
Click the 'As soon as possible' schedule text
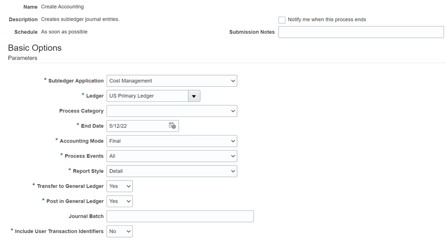(x=64, y=32)
